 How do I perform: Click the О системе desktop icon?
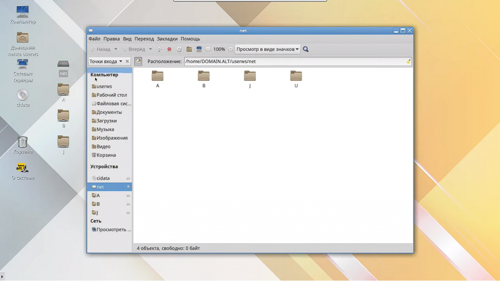22,171
